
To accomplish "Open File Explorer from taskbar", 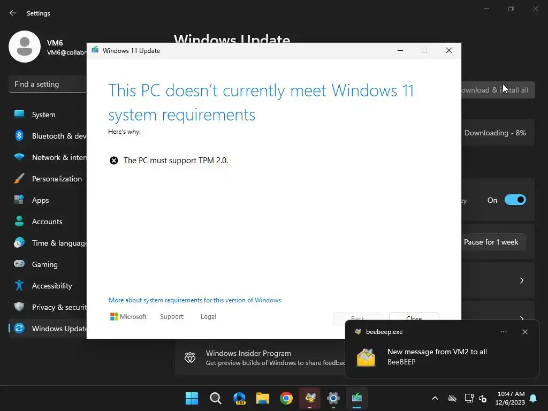I will [x=263, y=398].
